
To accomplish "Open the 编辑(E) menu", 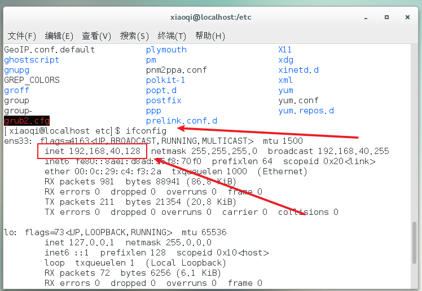I will pyautogui.click(x=59, y=36).
